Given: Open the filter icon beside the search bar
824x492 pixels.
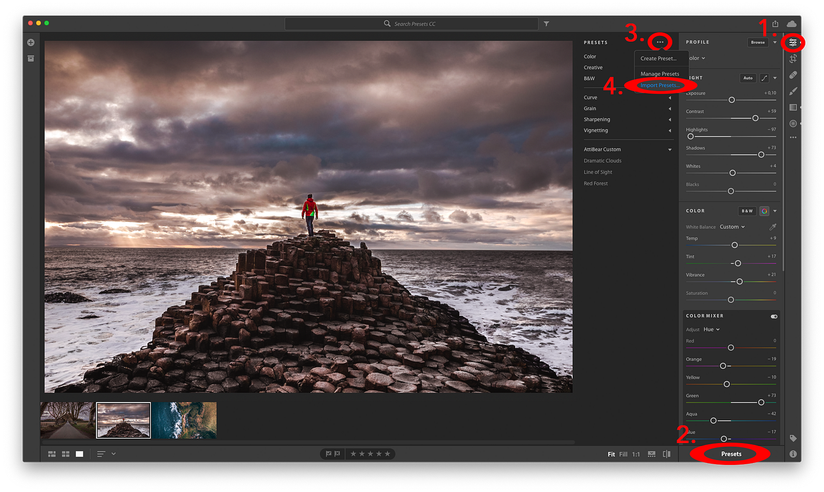Looking at the screenshot, I should coord(546,24).
